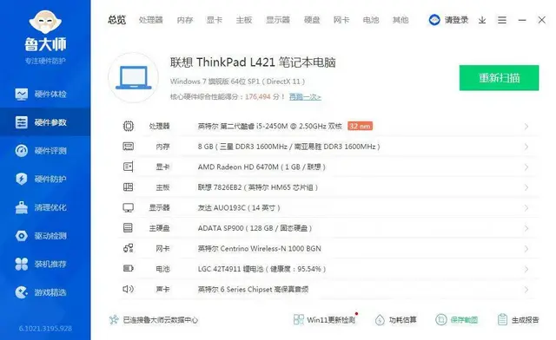Click 请登录 to sign in

pos(456,20)
